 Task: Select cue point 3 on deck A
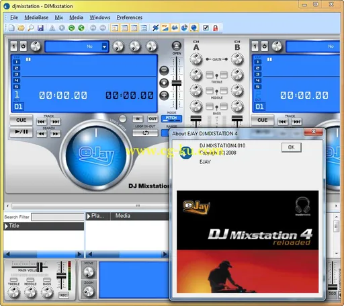17,74
